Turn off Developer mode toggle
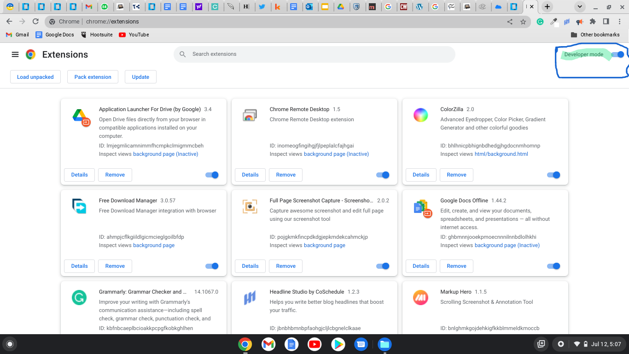Image resolution: width=629 pixels, height=354 pixels. 617,54
